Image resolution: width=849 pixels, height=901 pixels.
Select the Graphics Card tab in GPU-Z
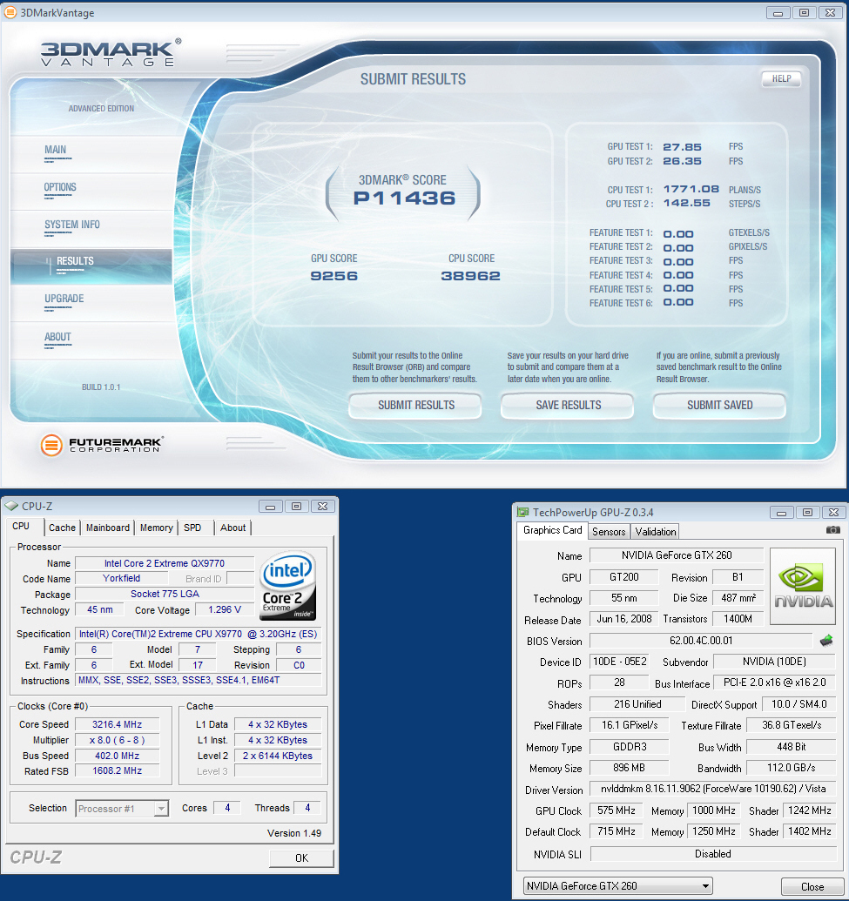[x=552, y=530]
